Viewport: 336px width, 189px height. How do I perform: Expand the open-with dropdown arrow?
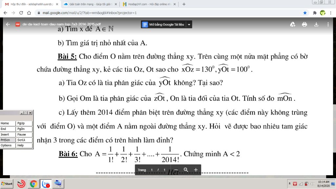point(189,24)
